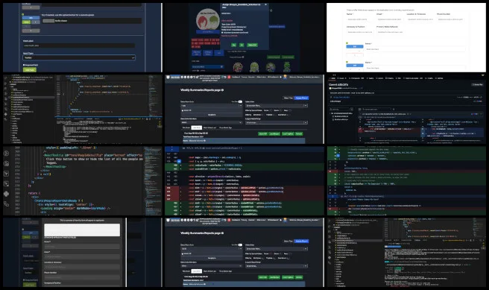Tick the Required Field checkbox in form builder
Screen dimensions: 489x290
coord(24,65)
